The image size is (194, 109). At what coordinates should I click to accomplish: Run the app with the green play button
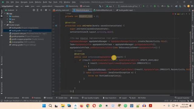pyautogui.click(x=143, y=6)
